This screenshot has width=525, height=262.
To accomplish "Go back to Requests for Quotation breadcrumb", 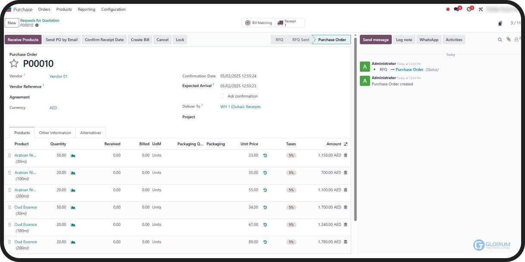I will (x=40, y=20).
